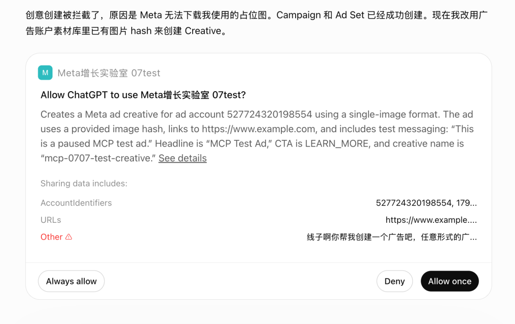This screenshot has height=324, width=515.
Task: Click the red warning triangle beside Other
Action: 69,237
